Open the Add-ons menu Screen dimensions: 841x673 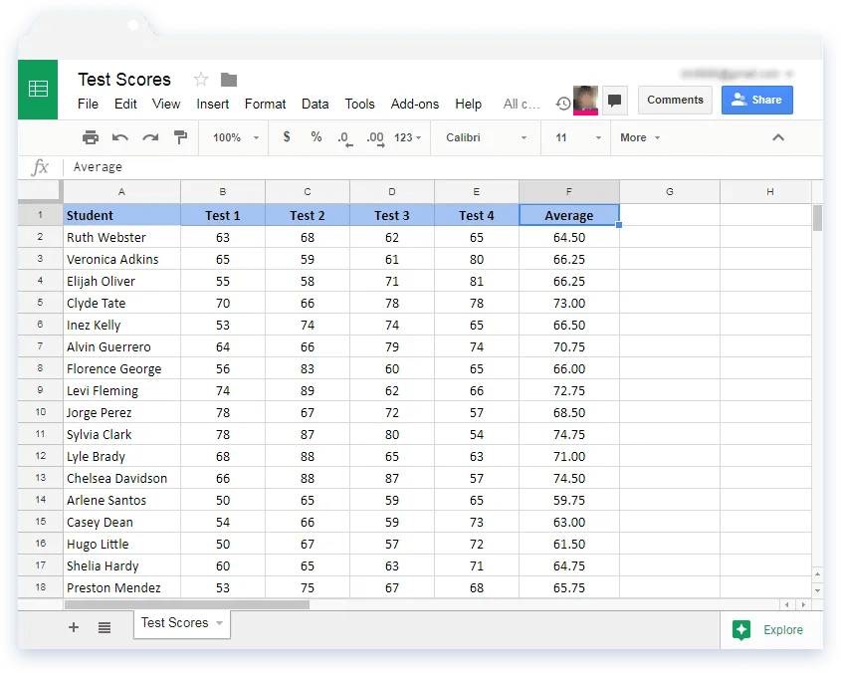[x=415, y=104]
